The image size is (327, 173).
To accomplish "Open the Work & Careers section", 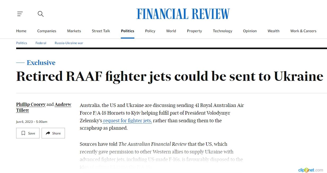I will click(303, 31).
